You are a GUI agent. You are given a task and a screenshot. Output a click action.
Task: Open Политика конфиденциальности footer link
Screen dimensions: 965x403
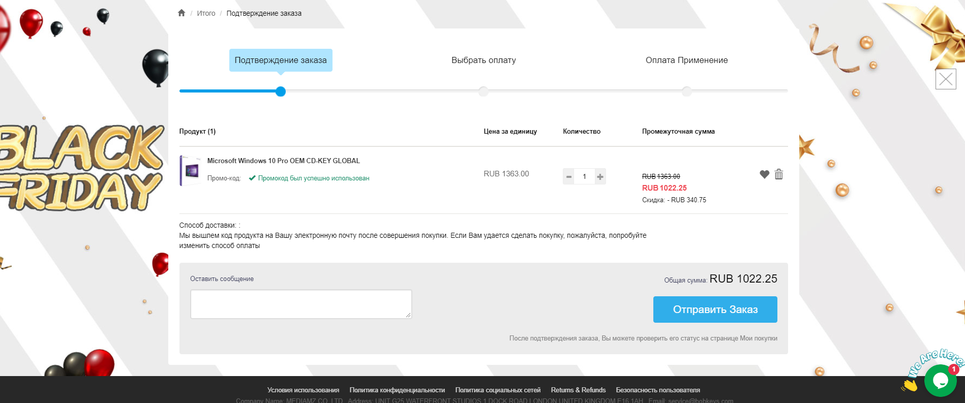(x=397, y=390)
